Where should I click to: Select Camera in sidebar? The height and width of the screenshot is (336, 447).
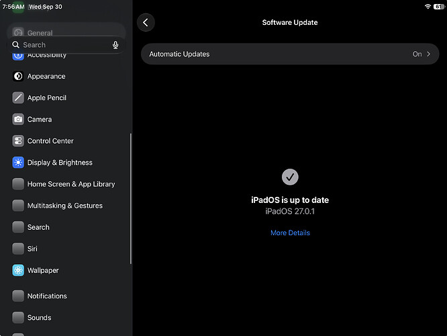tap(40, 120)
